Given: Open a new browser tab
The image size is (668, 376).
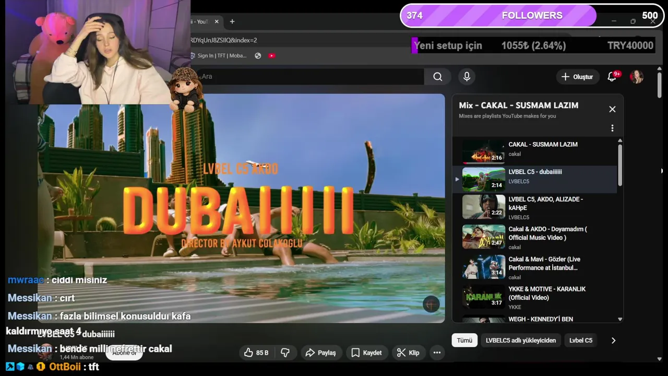Looking at the screenshot, I should 232,21.
